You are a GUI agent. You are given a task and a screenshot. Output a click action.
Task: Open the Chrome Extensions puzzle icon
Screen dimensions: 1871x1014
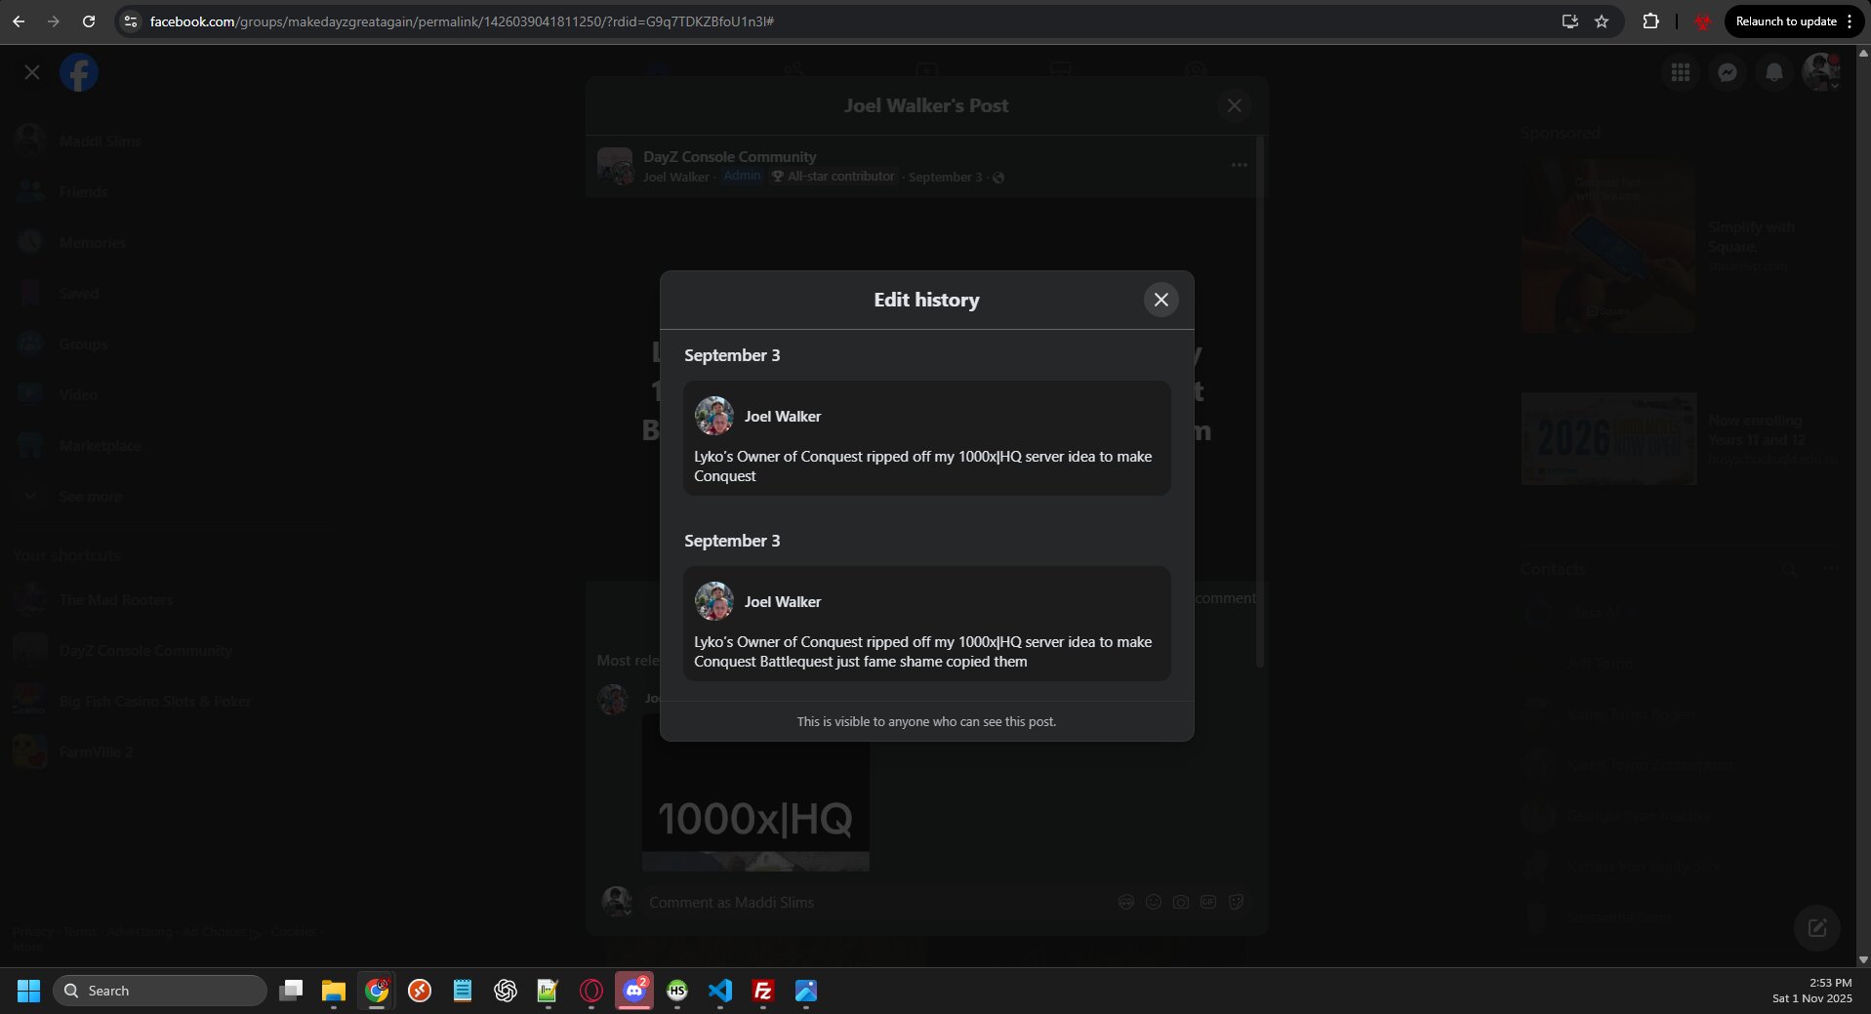1650,21
